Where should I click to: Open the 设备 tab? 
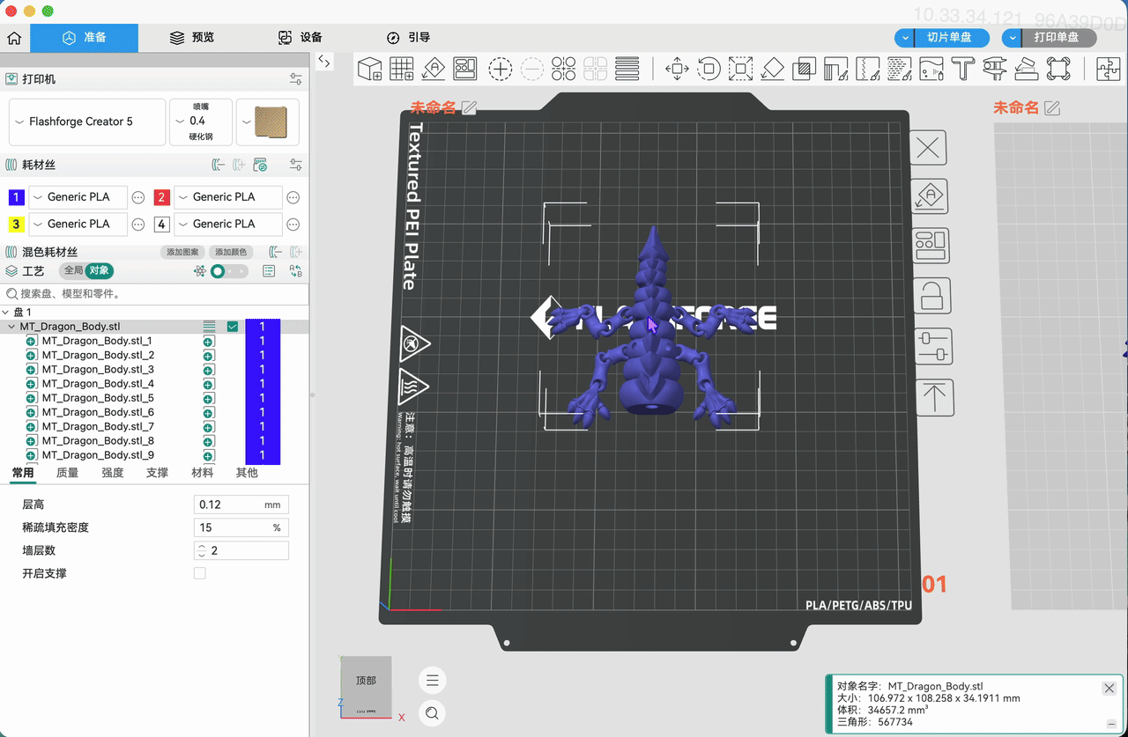click(x=301, y=38)
